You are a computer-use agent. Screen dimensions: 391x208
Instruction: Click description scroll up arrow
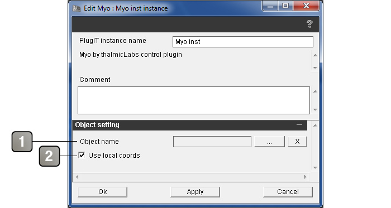click(315, 55)
